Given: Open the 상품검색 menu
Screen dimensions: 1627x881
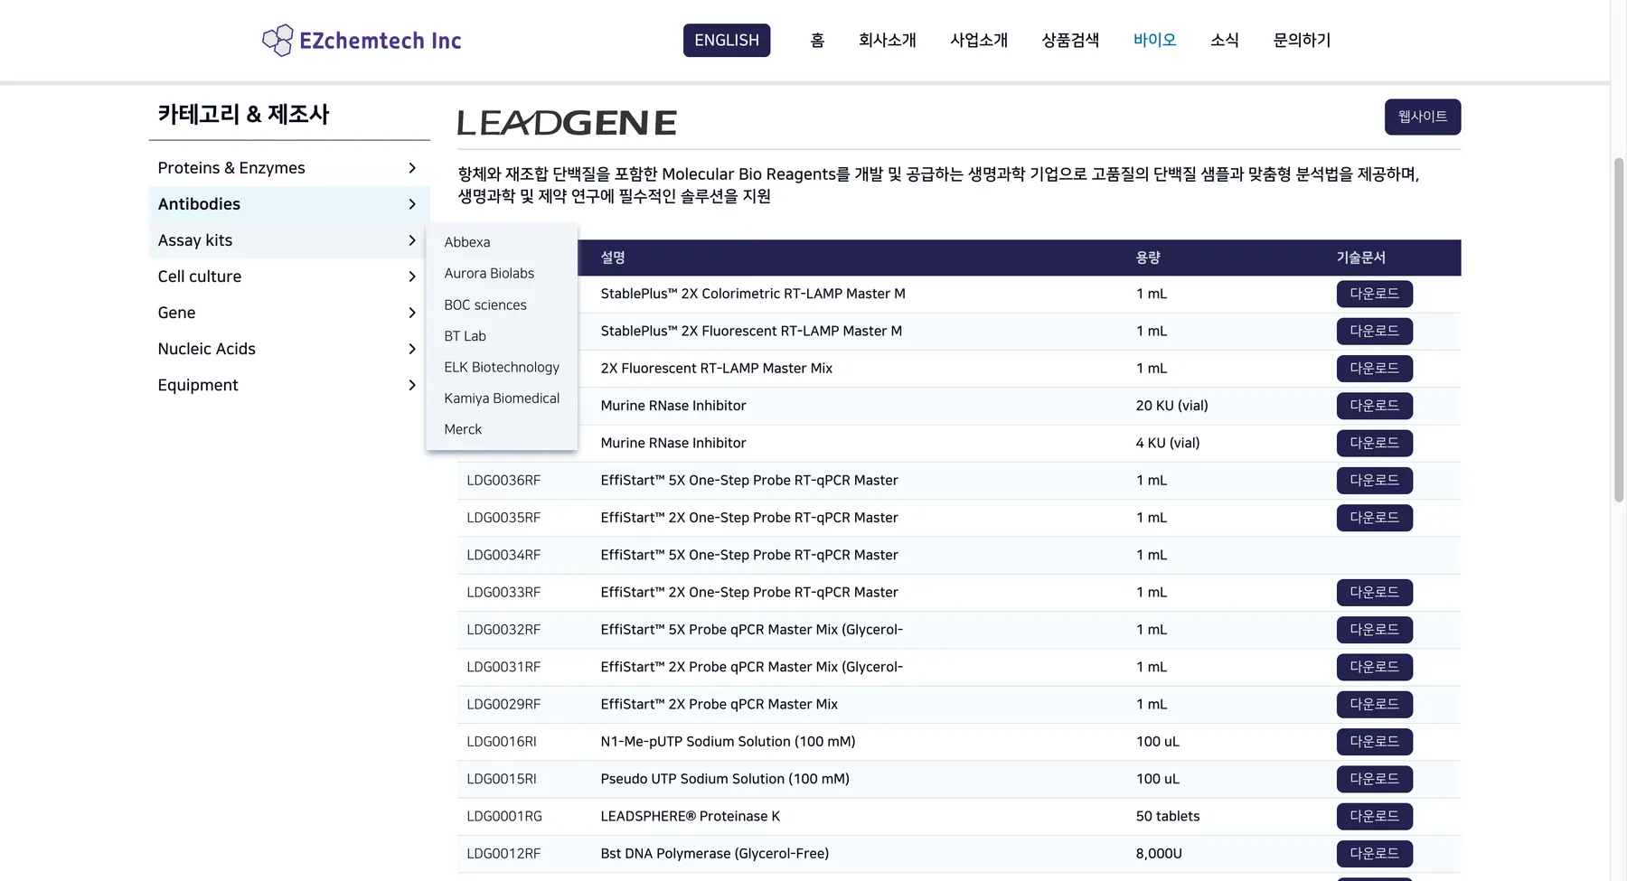Looking at the screenshot, I should pos(1070,40).
